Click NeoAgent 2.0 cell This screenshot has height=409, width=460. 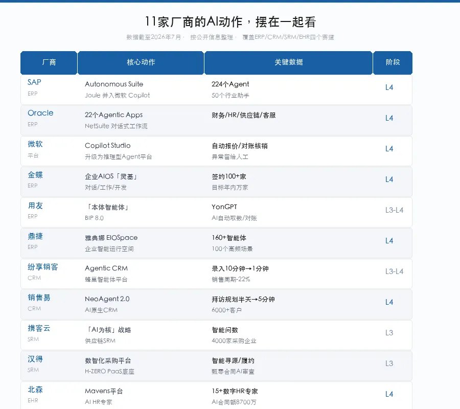coord(107,299)
